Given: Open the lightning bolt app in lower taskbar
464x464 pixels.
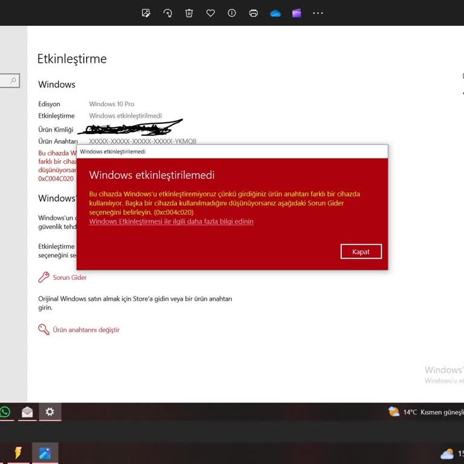Looking at the screenshot, I should (x=18, y=453).
